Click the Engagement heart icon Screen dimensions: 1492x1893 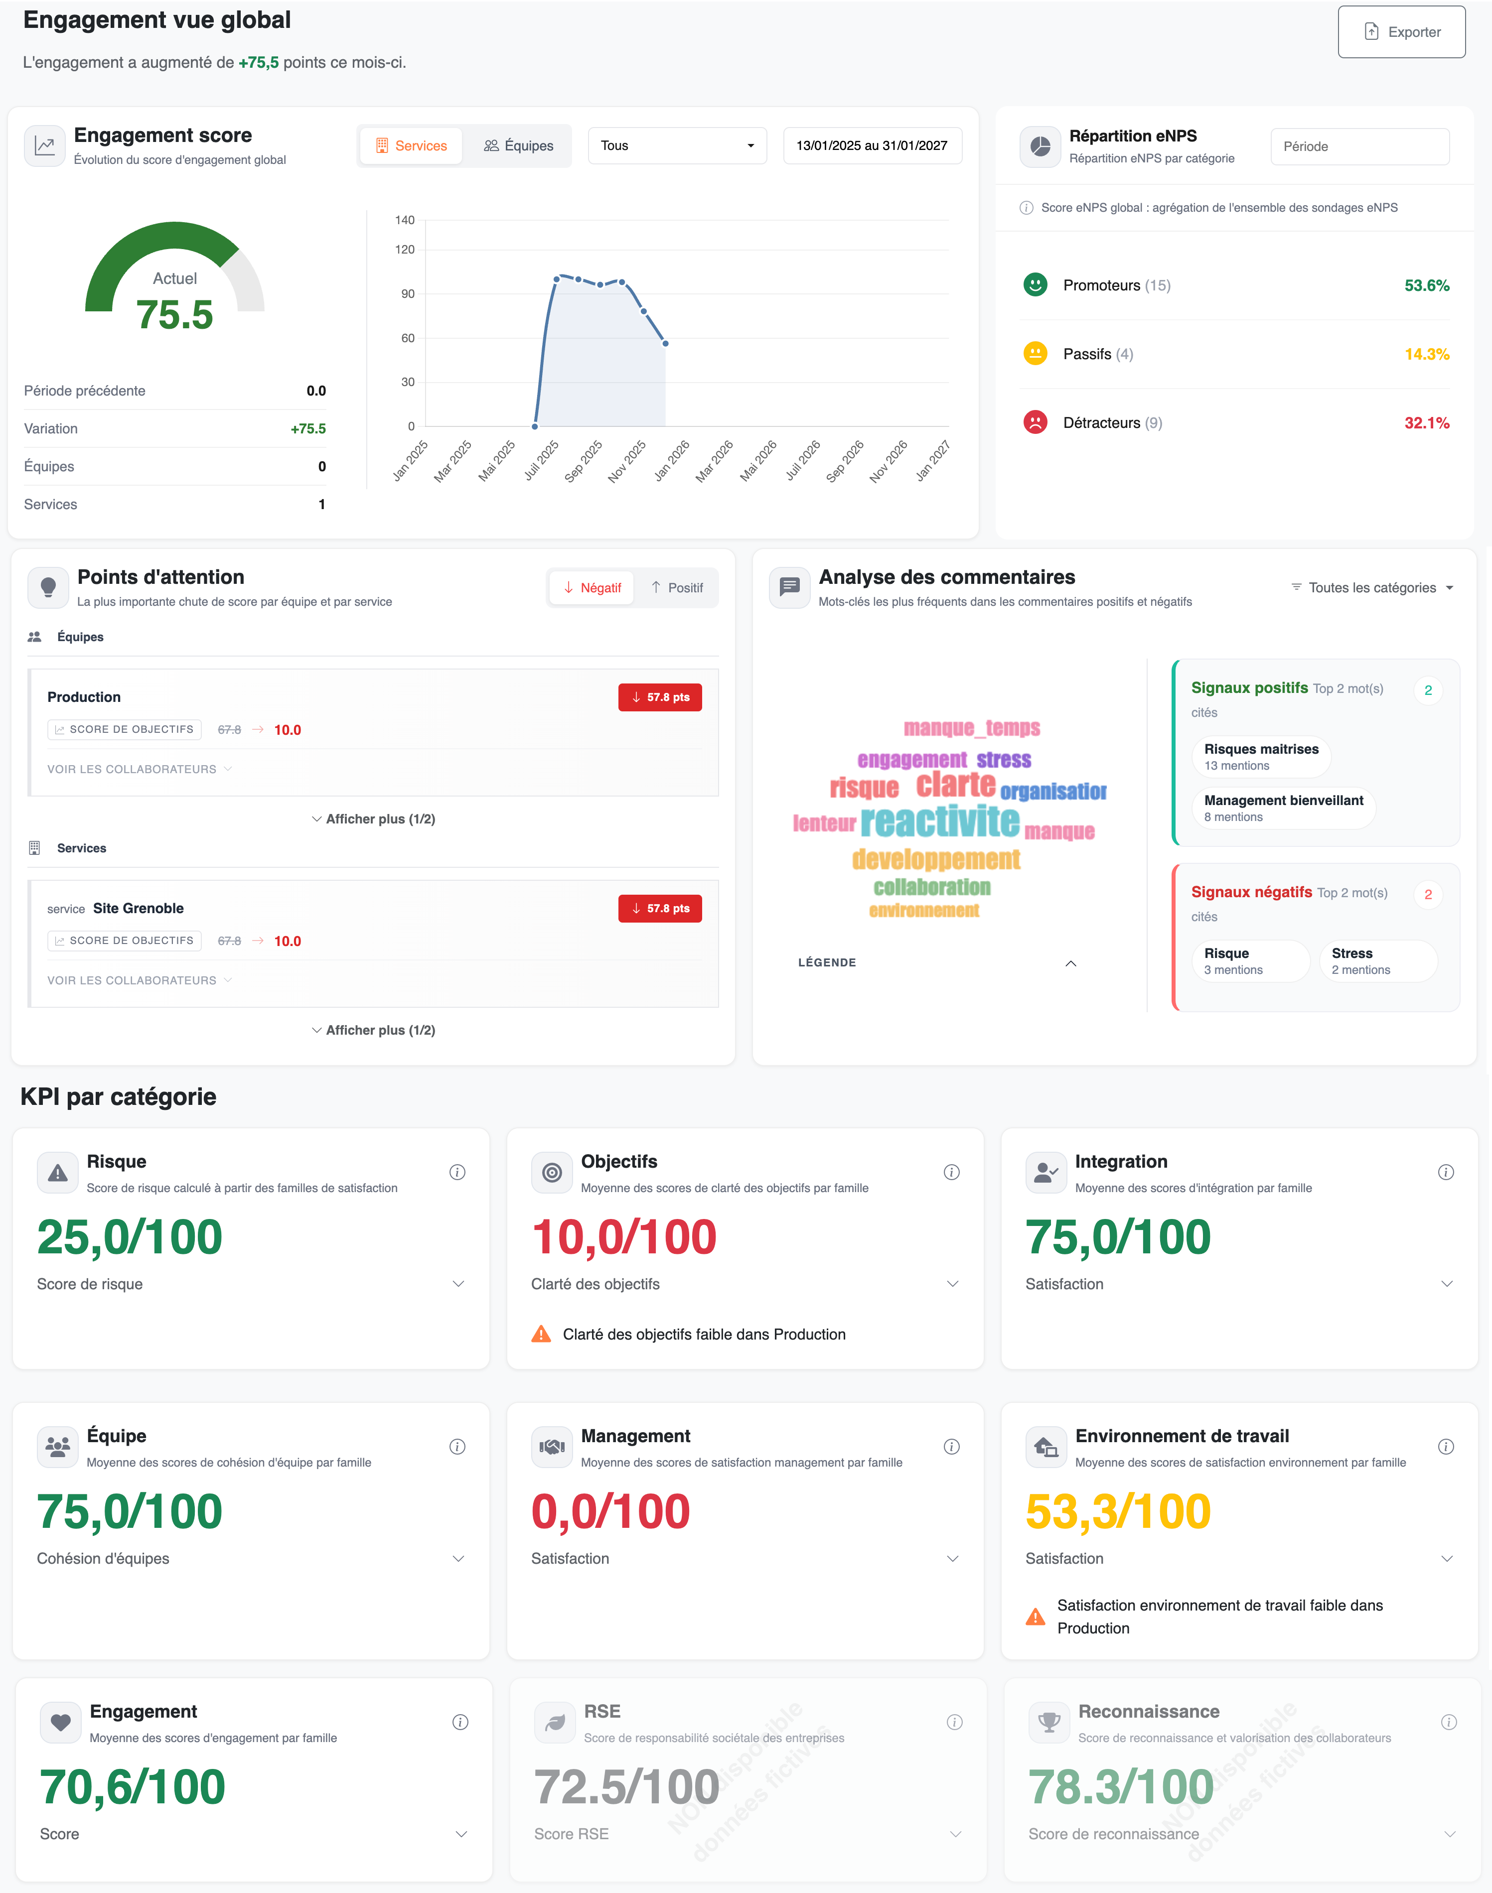coord(60,1722)
